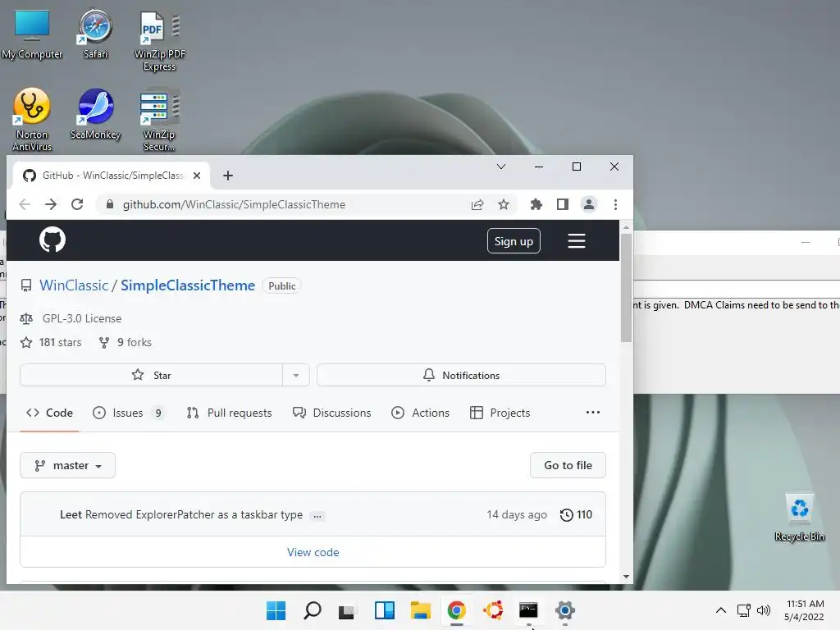Bookmark this page with the star icon
Viewport: 840px width, 630px height.
click(x=504, y=204)
